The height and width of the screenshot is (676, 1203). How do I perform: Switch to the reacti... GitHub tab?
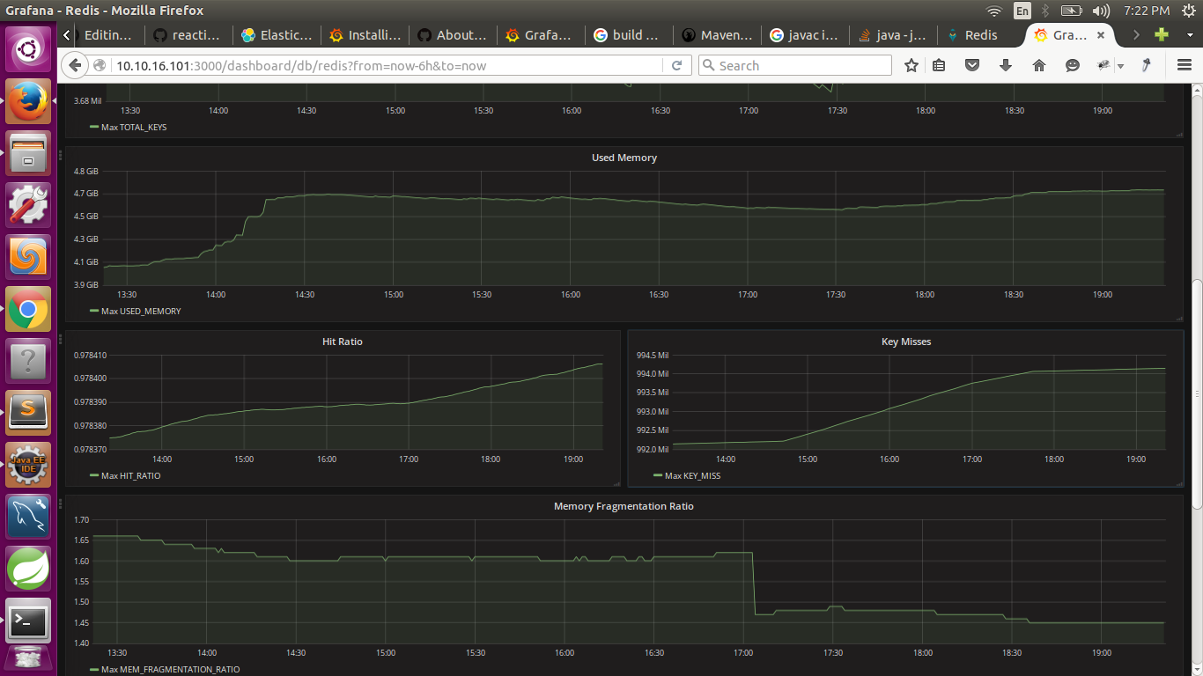[x=188, y=35]
